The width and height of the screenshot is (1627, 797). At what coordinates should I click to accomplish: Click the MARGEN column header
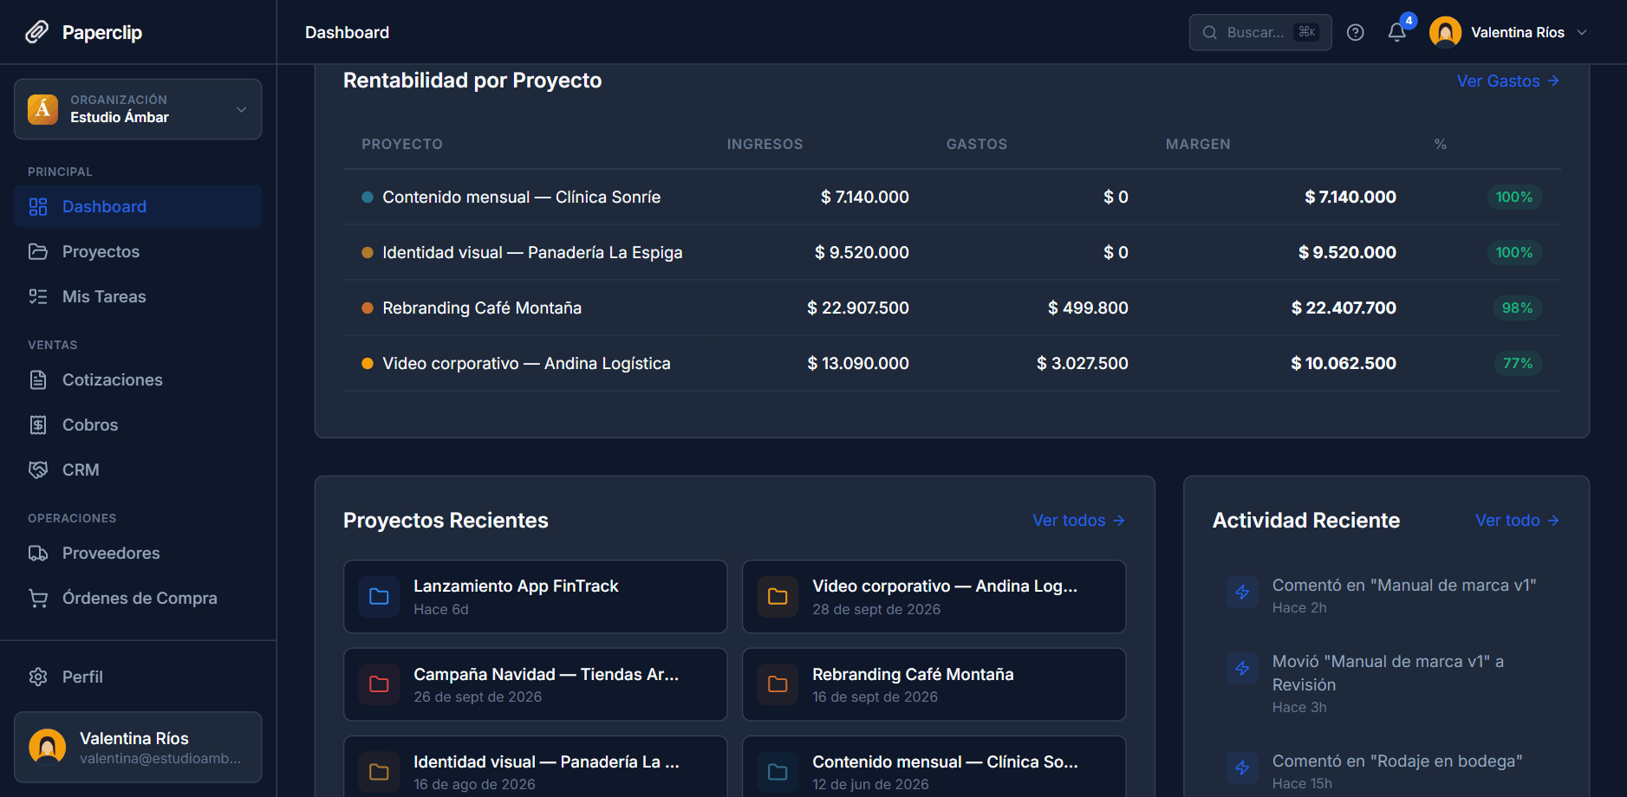click(x=1198, y=144)
